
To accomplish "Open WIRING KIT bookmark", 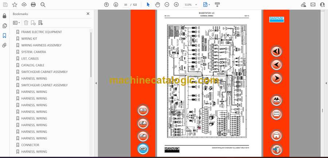I will click(x=29, y=39).
